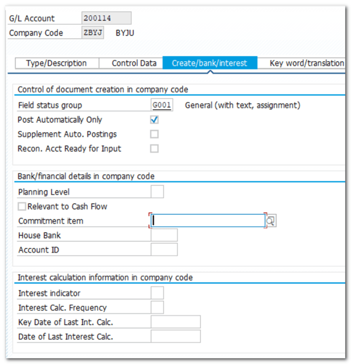Go to Key word/translation tab

tap(306, 63)
